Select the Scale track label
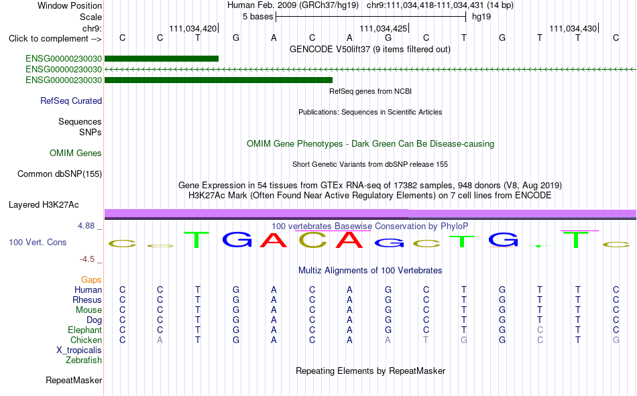The width and height of the screenshot is (637, 396). tap(91, 17)
